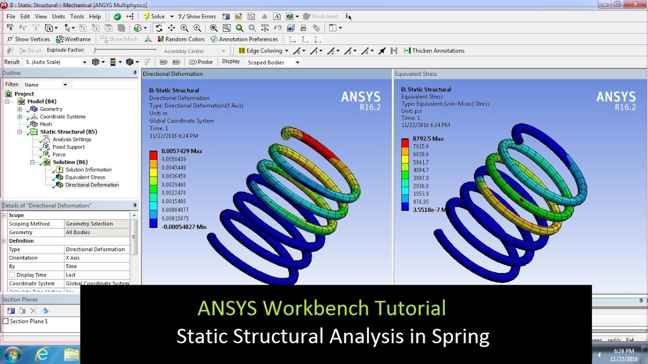Click the green checkmark toolbar icon
The height and width of the screenshot is (364, 648).
pos(117,16)
